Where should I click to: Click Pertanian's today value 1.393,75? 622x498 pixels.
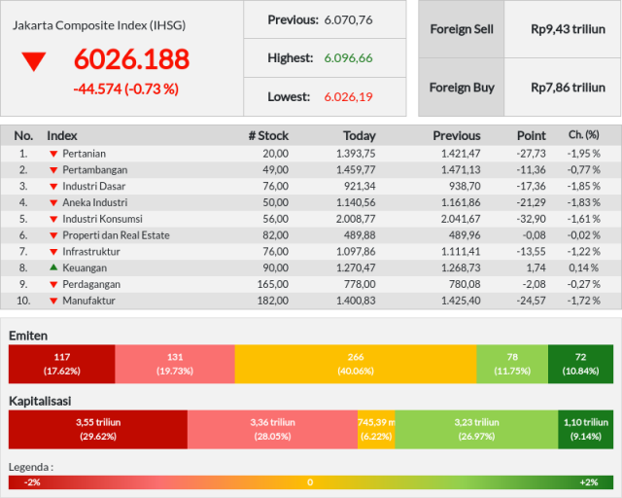point(356,154)
